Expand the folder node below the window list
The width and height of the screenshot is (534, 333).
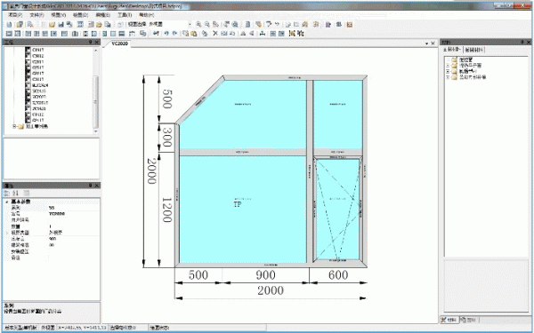pyautogui.click(x=14, y=126)
